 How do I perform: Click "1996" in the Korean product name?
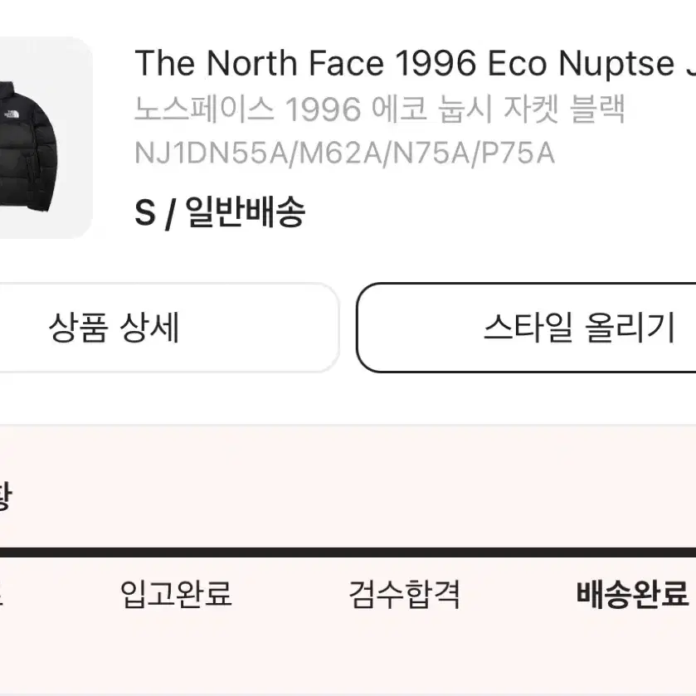[x=323, y=110]
